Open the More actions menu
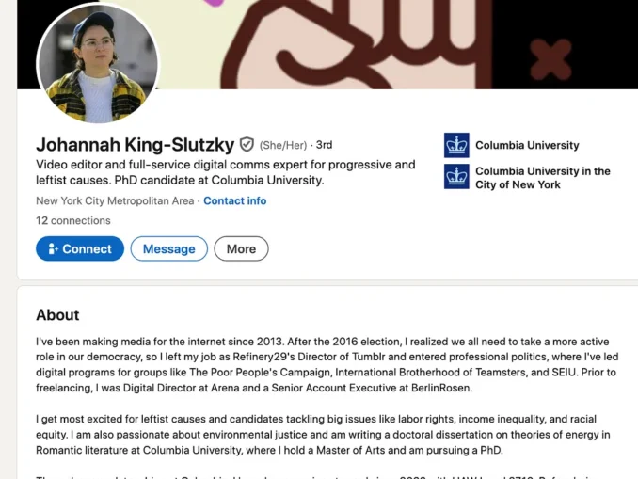Viewport: 638px width, 479px height. tap(241, 248)
